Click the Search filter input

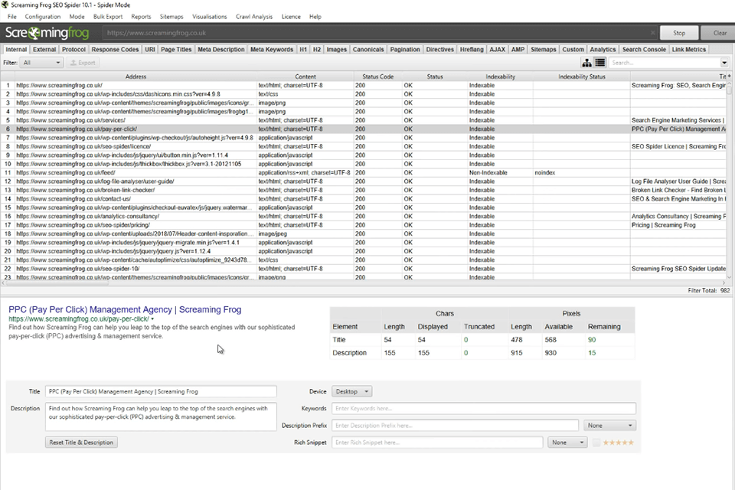(x=665, y=62)
